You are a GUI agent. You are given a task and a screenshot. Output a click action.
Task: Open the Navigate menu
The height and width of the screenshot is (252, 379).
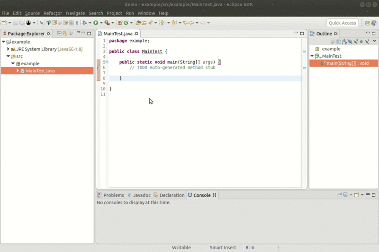(75, 13)
